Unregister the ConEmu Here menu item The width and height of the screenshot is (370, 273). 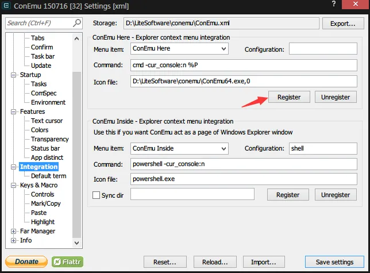tap(336, 97)
